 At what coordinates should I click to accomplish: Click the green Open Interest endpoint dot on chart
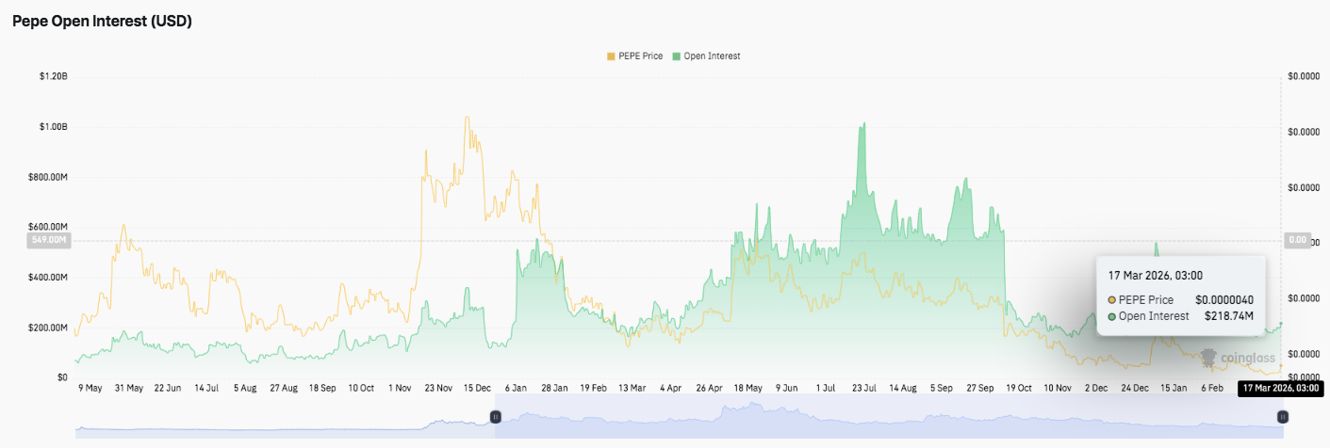(1282, 323)
